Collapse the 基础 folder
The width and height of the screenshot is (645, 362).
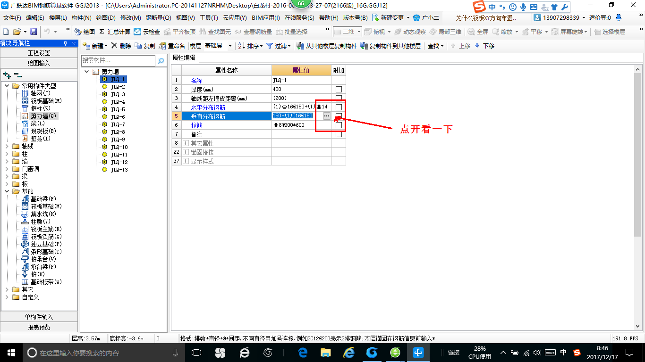click(x=7, y=191)
